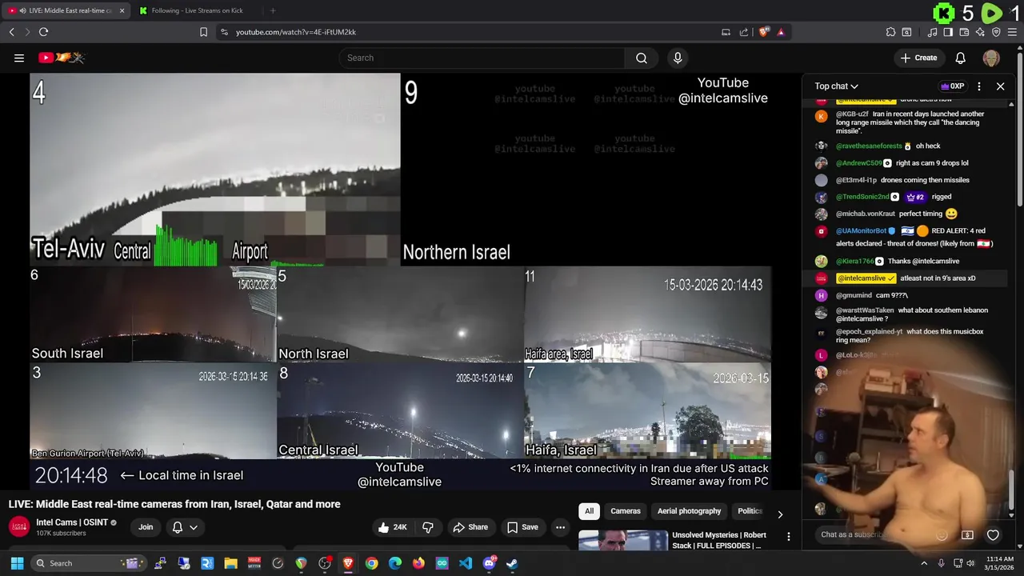Click the Intel Cams channel avatar
The width and height of the screenshot is (1024, 576).
coord(19,527)
